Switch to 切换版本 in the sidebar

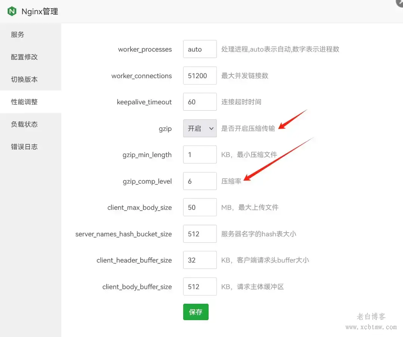tap(24, 79)
